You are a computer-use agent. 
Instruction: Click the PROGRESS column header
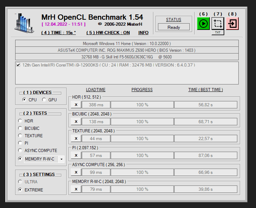pyautogui.click(x=142, y=90)
